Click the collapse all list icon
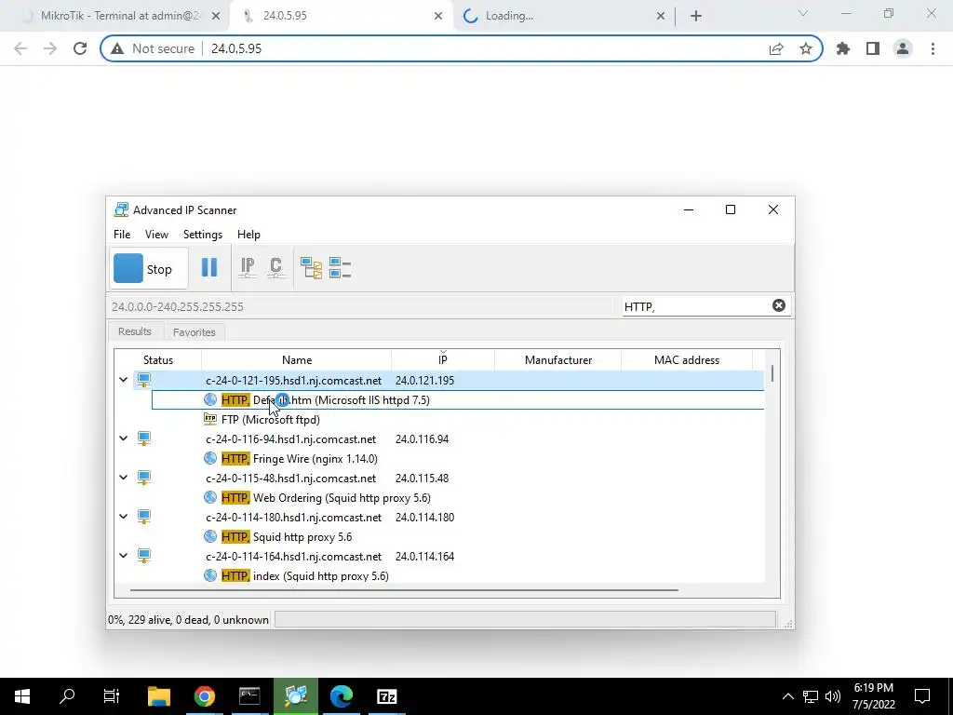This screenshot has height=715, width=953. pos(341,267)
